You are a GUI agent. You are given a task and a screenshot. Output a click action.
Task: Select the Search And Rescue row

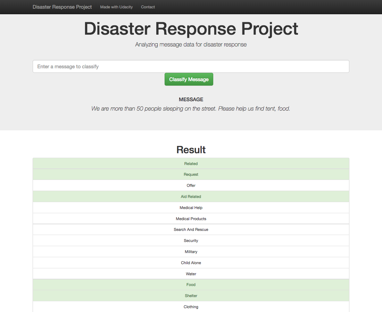coord(191,229)
